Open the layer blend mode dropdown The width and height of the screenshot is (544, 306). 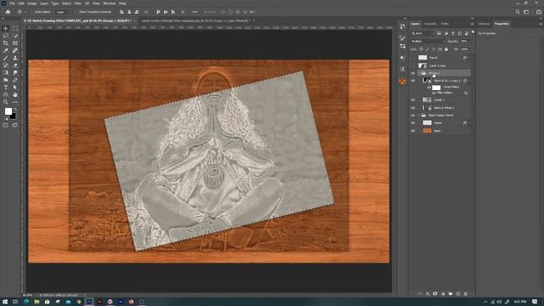427,42
